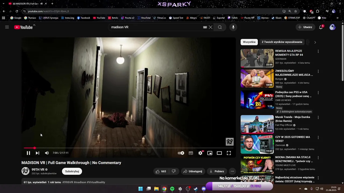
Task: Enter full screen mode
Action: click(x=229, y=153)
